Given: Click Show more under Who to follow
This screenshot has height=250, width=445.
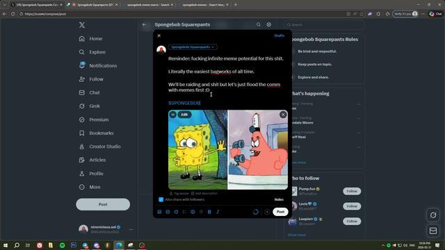Looking at the screenshot, I should tap(297, 235).
